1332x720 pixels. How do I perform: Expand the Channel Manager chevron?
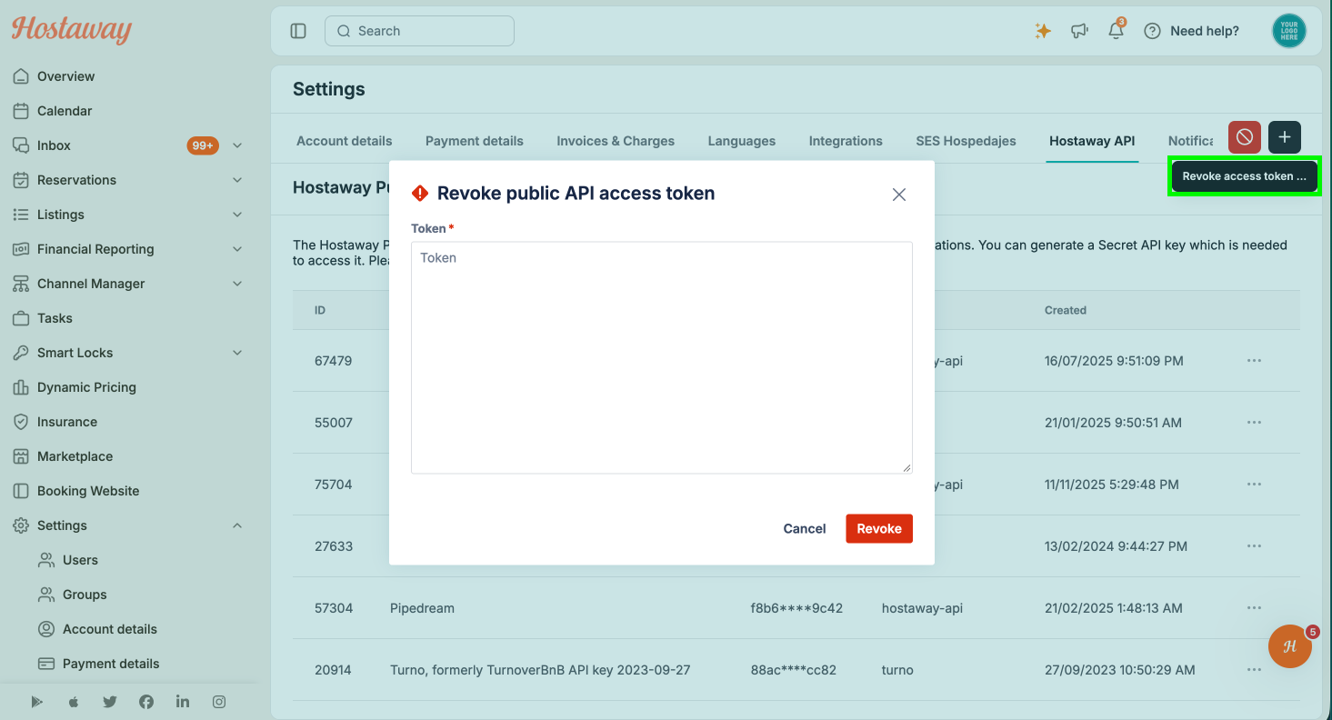[x=237, y=284]
